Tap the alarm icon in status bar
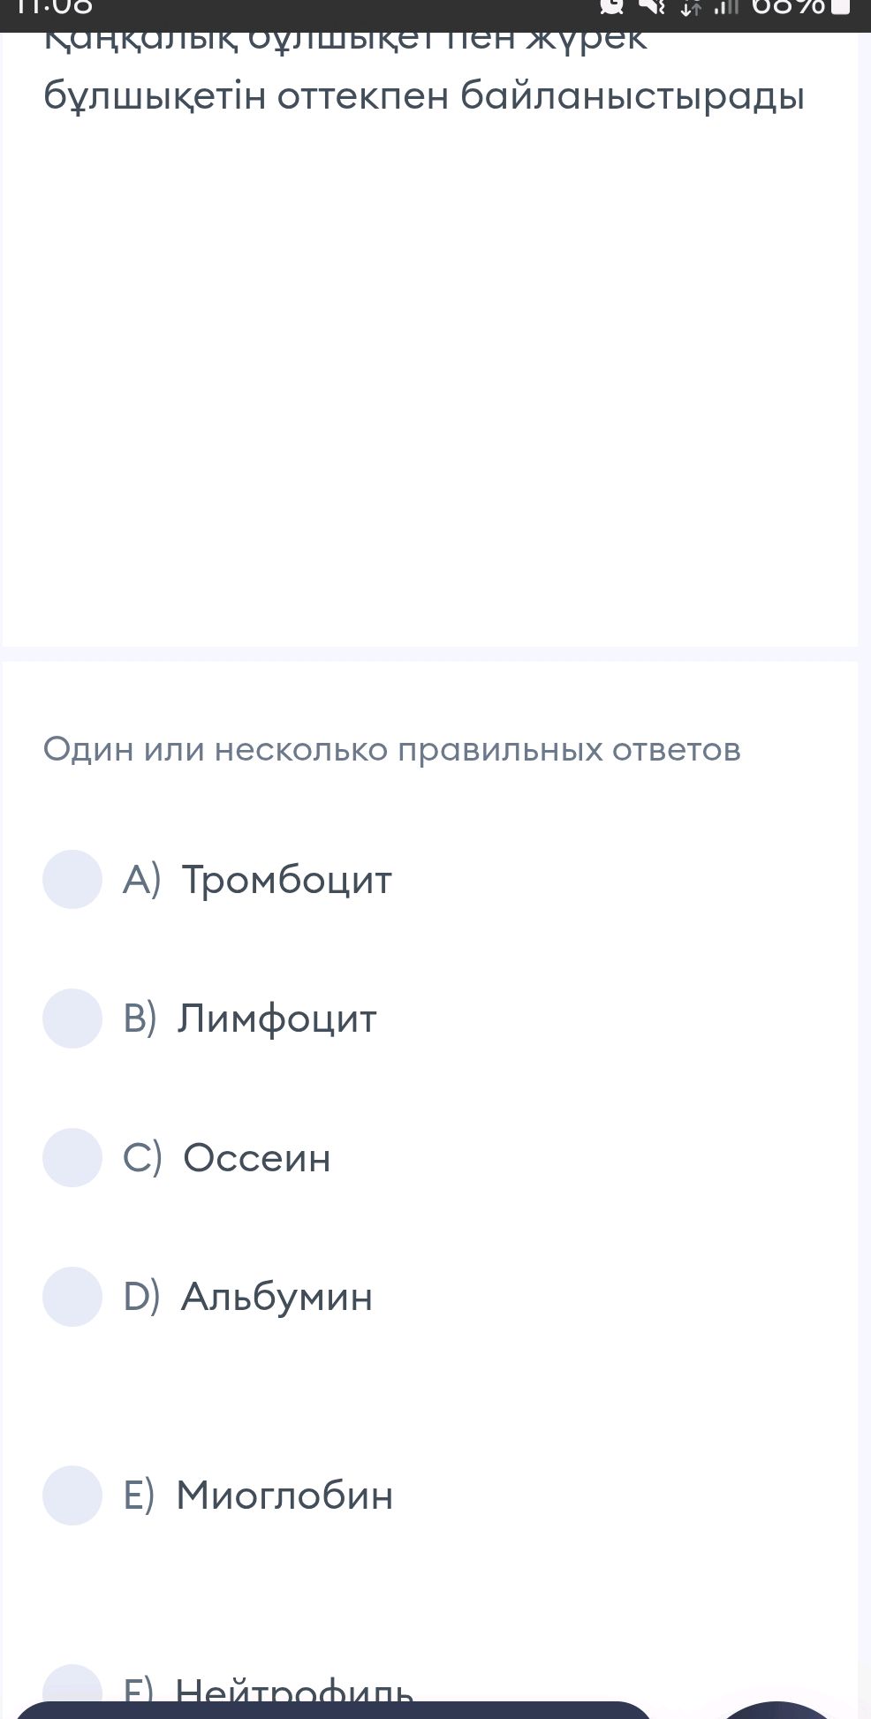Image resolution: width=871 pixels, height=1719 pixels. click(x=611, y=7)
